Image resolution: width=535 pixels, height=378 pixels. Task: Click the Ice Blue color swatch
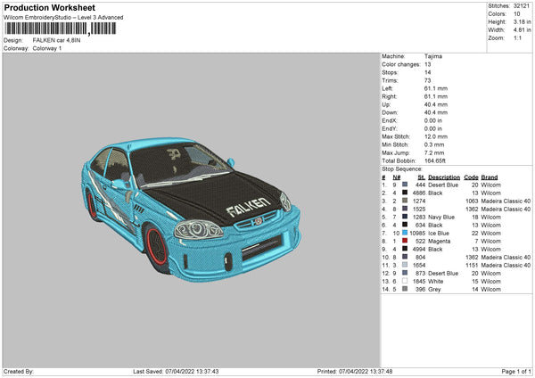click(405, 233)
